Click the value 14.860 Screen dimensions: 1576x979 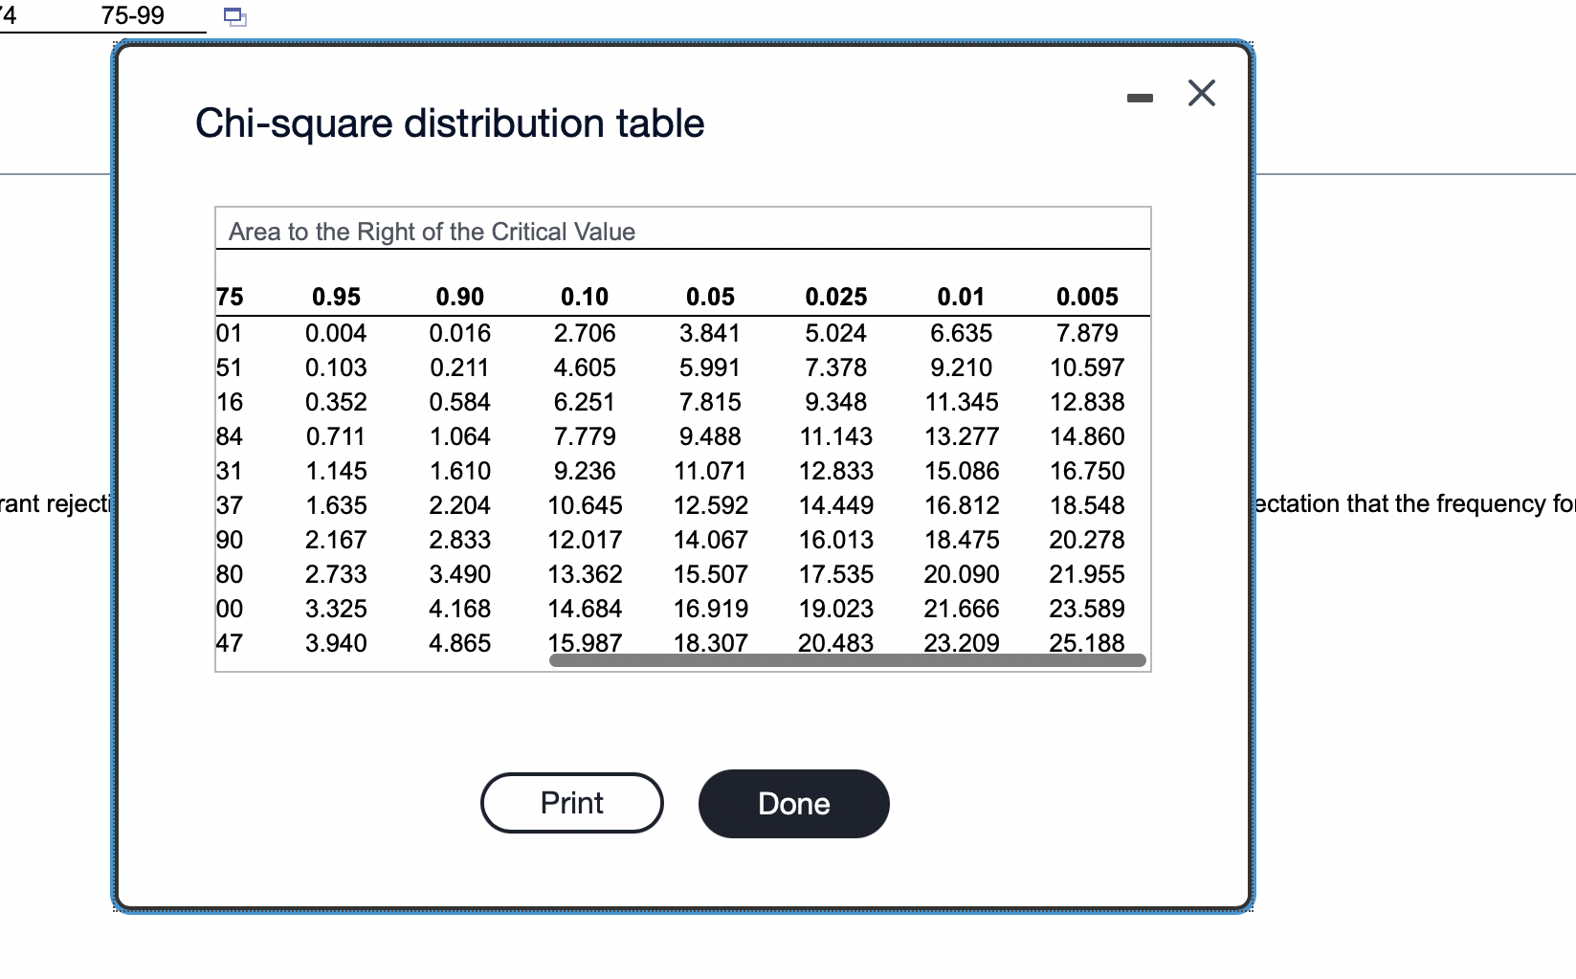1087,436
